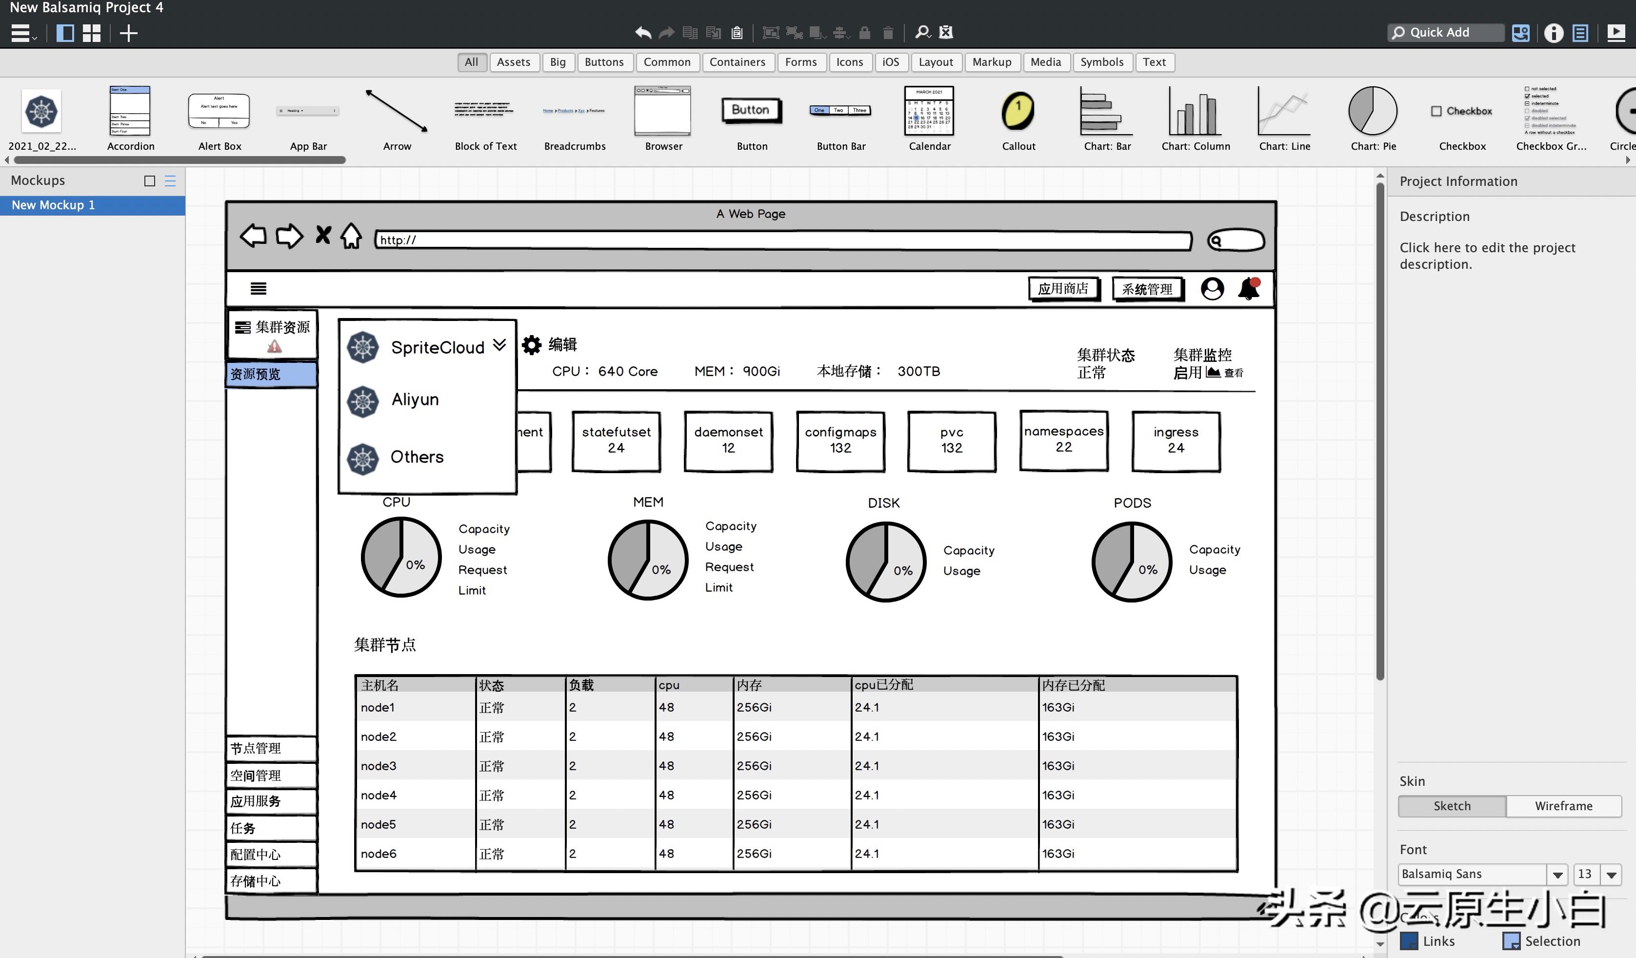Click the Sketch skin button
The height and width of the screenshot is (958, 1636).
[1452, 805]
